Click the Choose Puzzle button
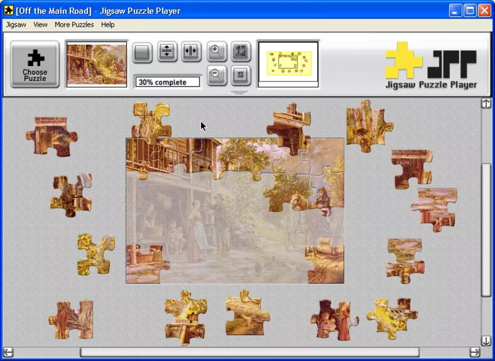 (x=35, y=64)
